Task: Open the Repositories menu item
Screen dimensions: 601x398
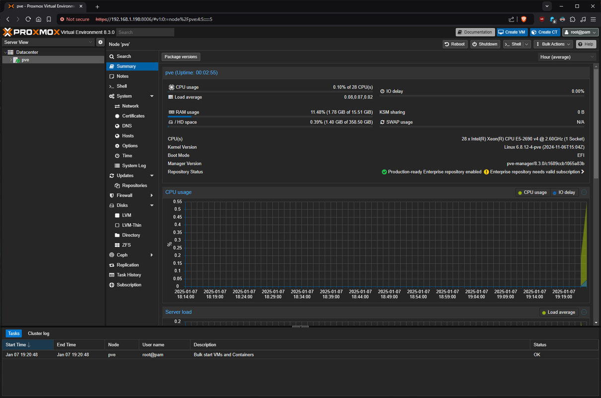Action: coord(132,186)
